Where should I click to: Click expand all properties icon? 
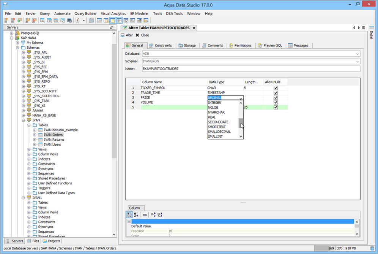[153, 214]
